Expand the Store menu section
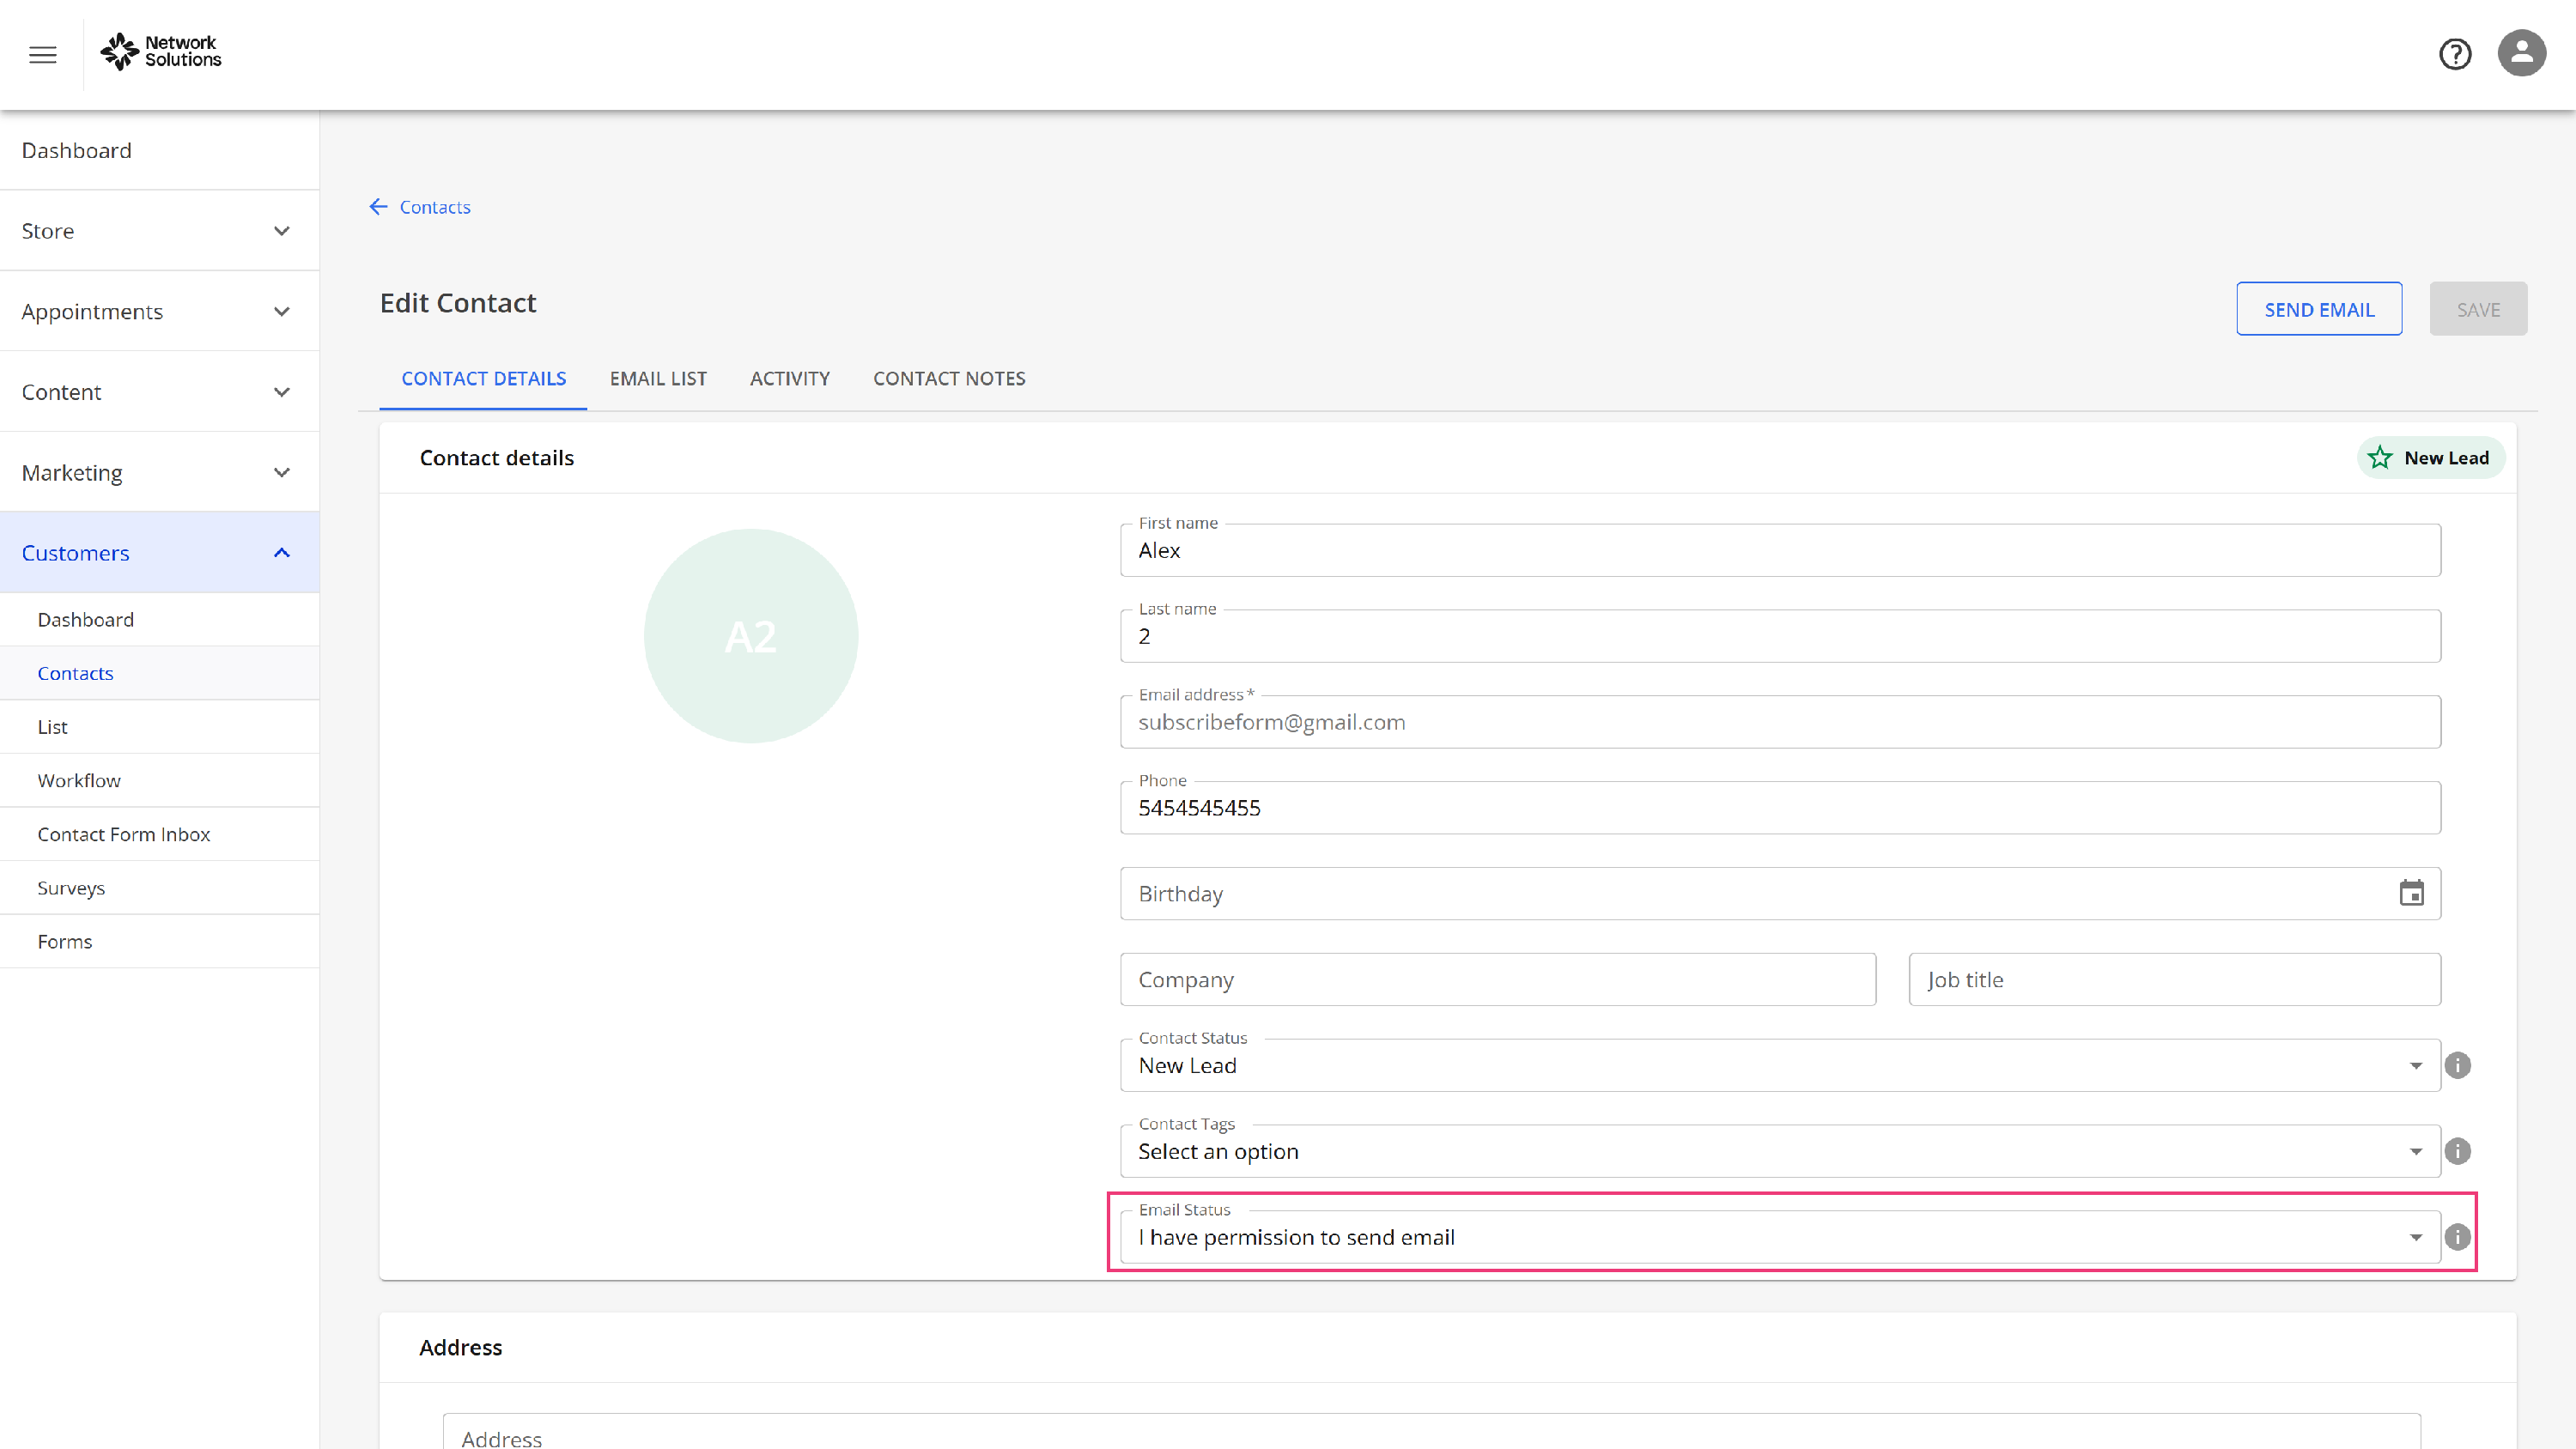 pos(160,231)
